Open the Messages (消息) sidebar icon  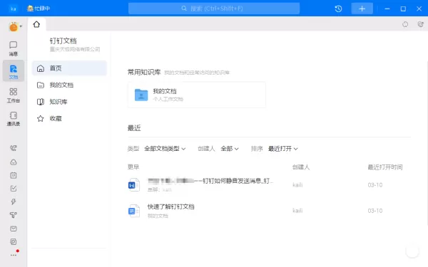click(13, 48)
